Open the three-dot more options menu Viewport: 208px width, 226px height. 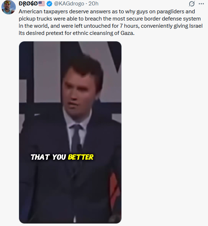click(x=201, y=4)
